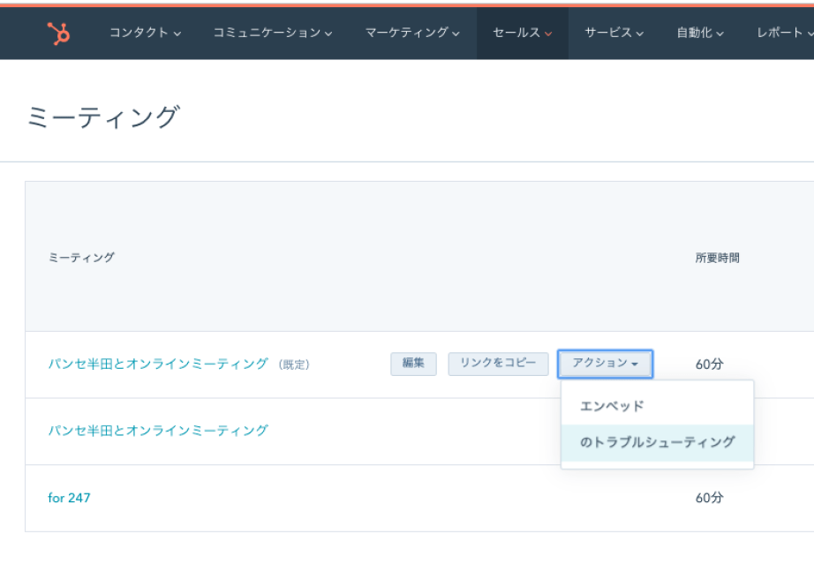
Task: Expand the 自動化 navigation menu
Action: tap(700, 34)
